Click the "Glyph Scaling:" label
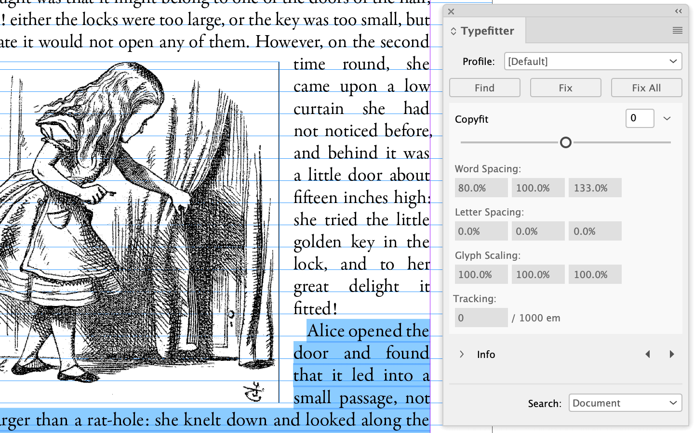 click(487, 255)
